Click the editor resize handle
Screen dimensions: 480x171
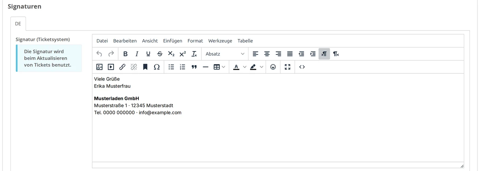461,166
